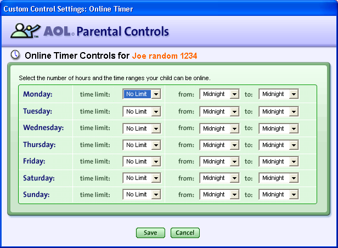
Task: Click the 'Tuesday:' row label
Action: (37, 111)
